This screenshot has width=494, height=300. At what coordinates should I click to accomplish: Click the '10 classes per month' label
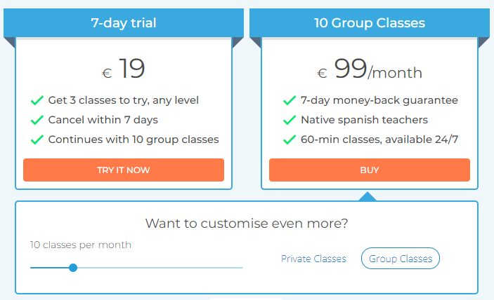click(x=80, y=245)
